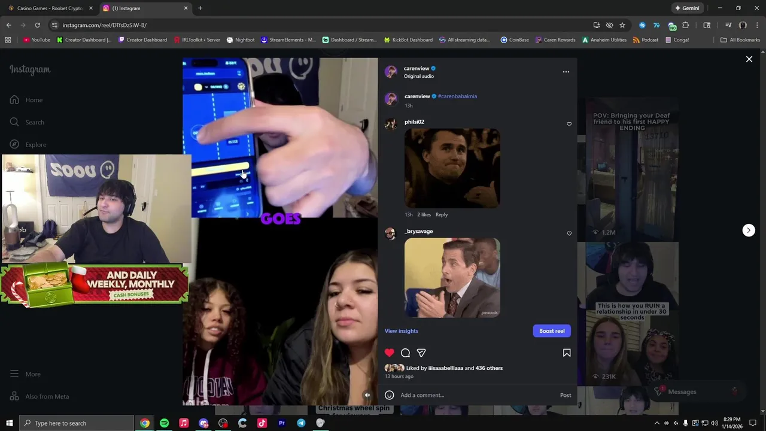This screenshot has height=431, width=766.
Task: Like philsi02's comment with the small heart
Action: pos(569,125)
